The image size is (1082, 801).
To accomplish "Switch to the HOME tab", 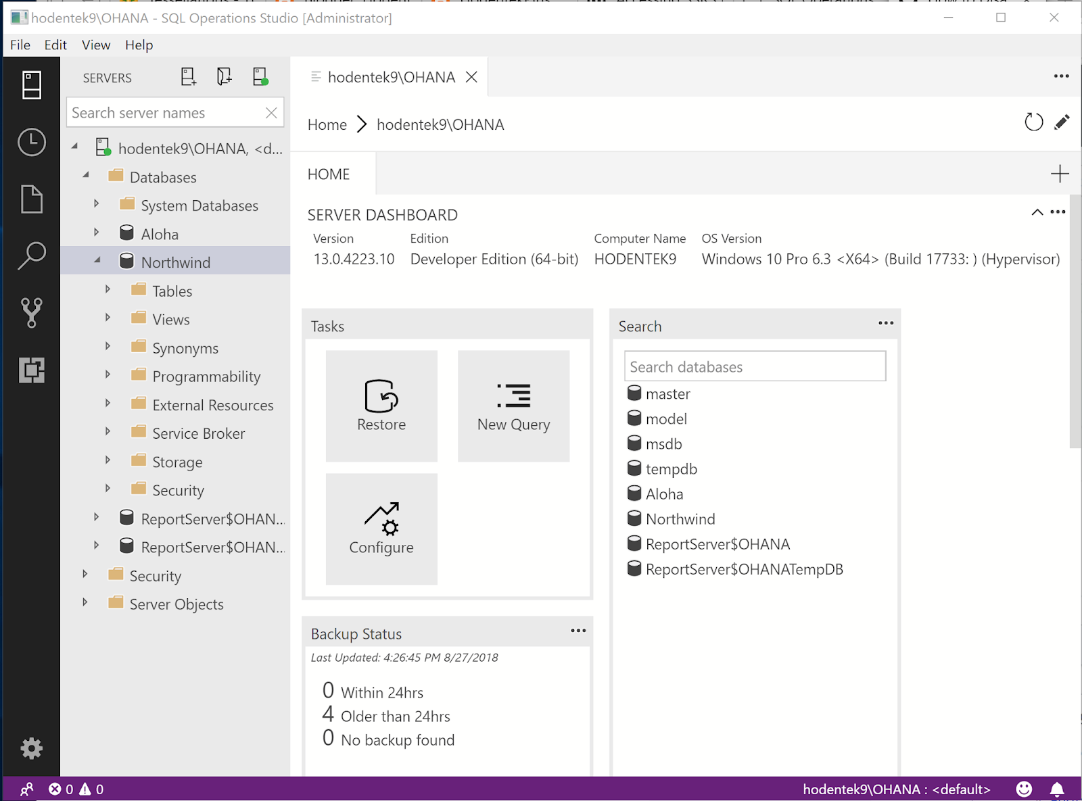I will [x=329, y=174].
